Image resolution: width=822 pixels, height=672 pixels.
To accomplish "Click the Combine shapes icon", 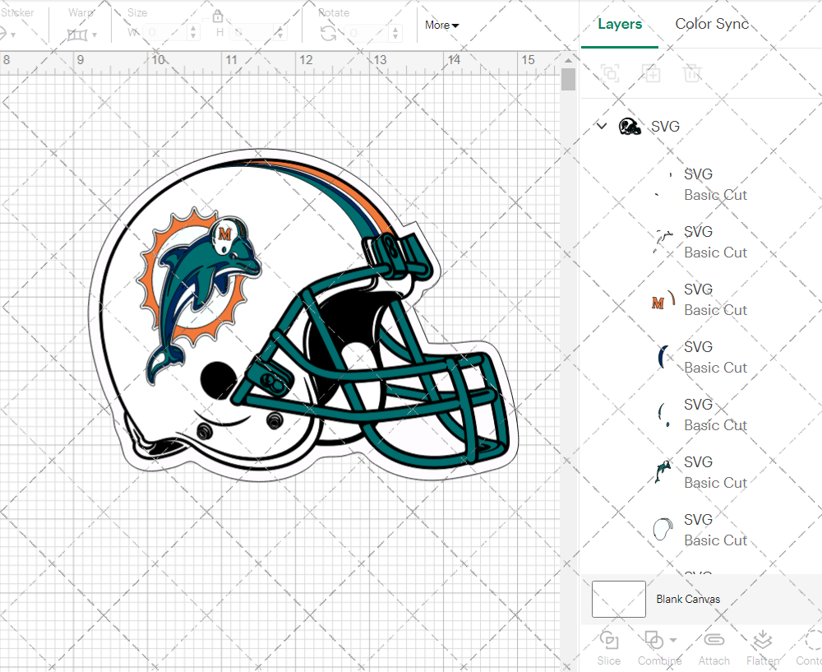I will click(654, 640).
